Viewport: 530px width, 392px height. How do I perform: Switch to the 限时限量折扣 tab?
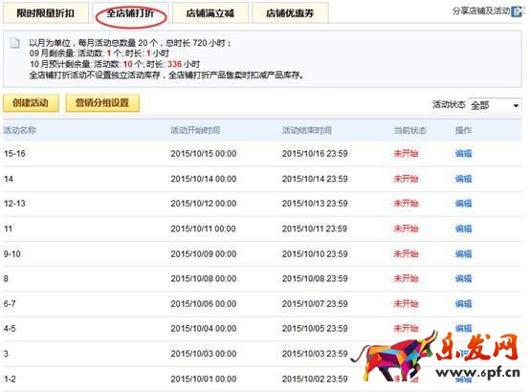pyautogui.click(x=45, y=12)
